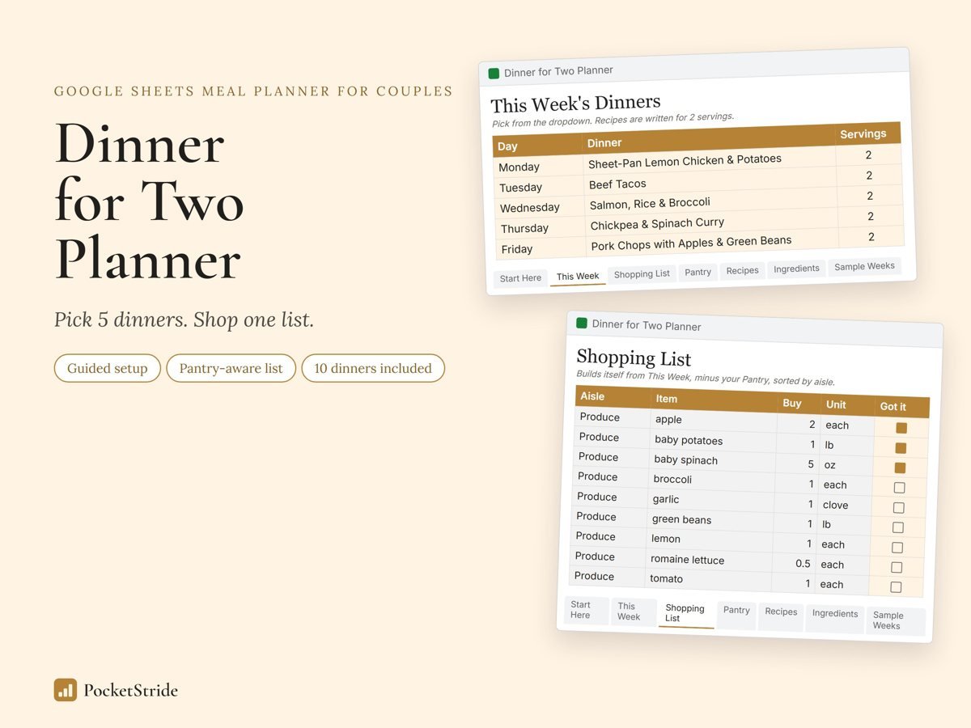Click the PocketStride brand name

130,690
